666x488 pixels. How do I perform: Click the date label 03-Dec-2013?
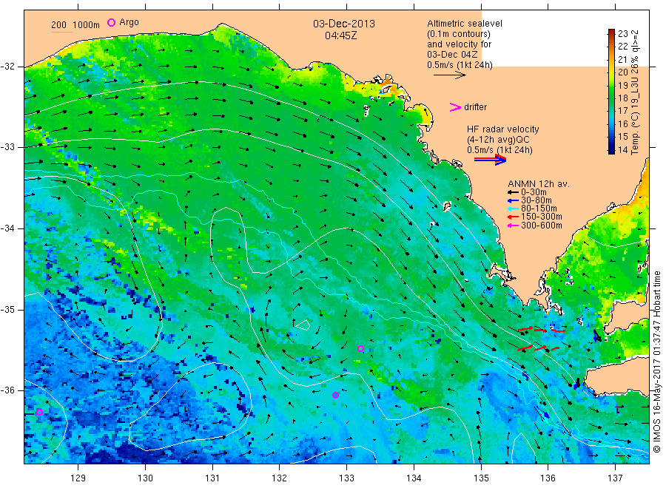(x=344, y=24)
